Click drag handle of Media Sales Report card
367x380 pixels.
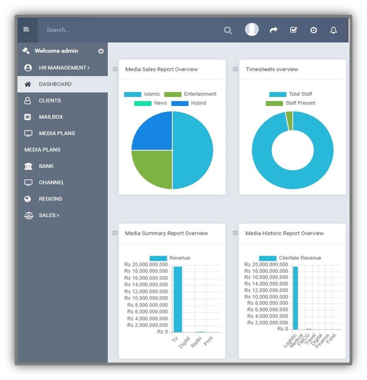click(115, 69)
